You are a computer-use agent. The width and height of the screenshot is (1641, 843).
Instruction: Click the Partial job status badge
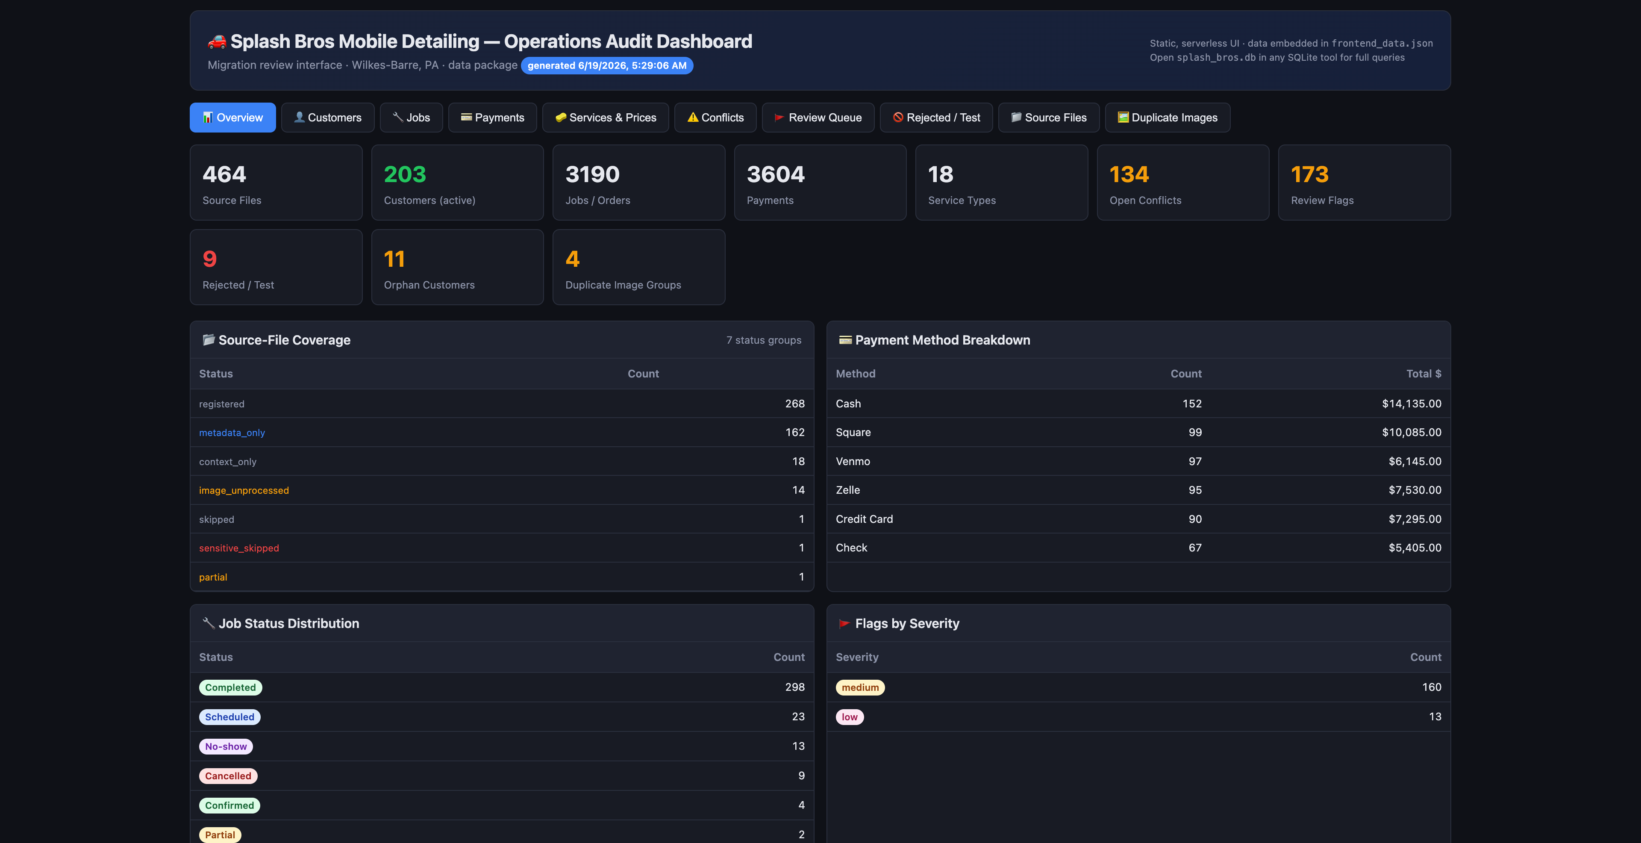pos(220,835)
